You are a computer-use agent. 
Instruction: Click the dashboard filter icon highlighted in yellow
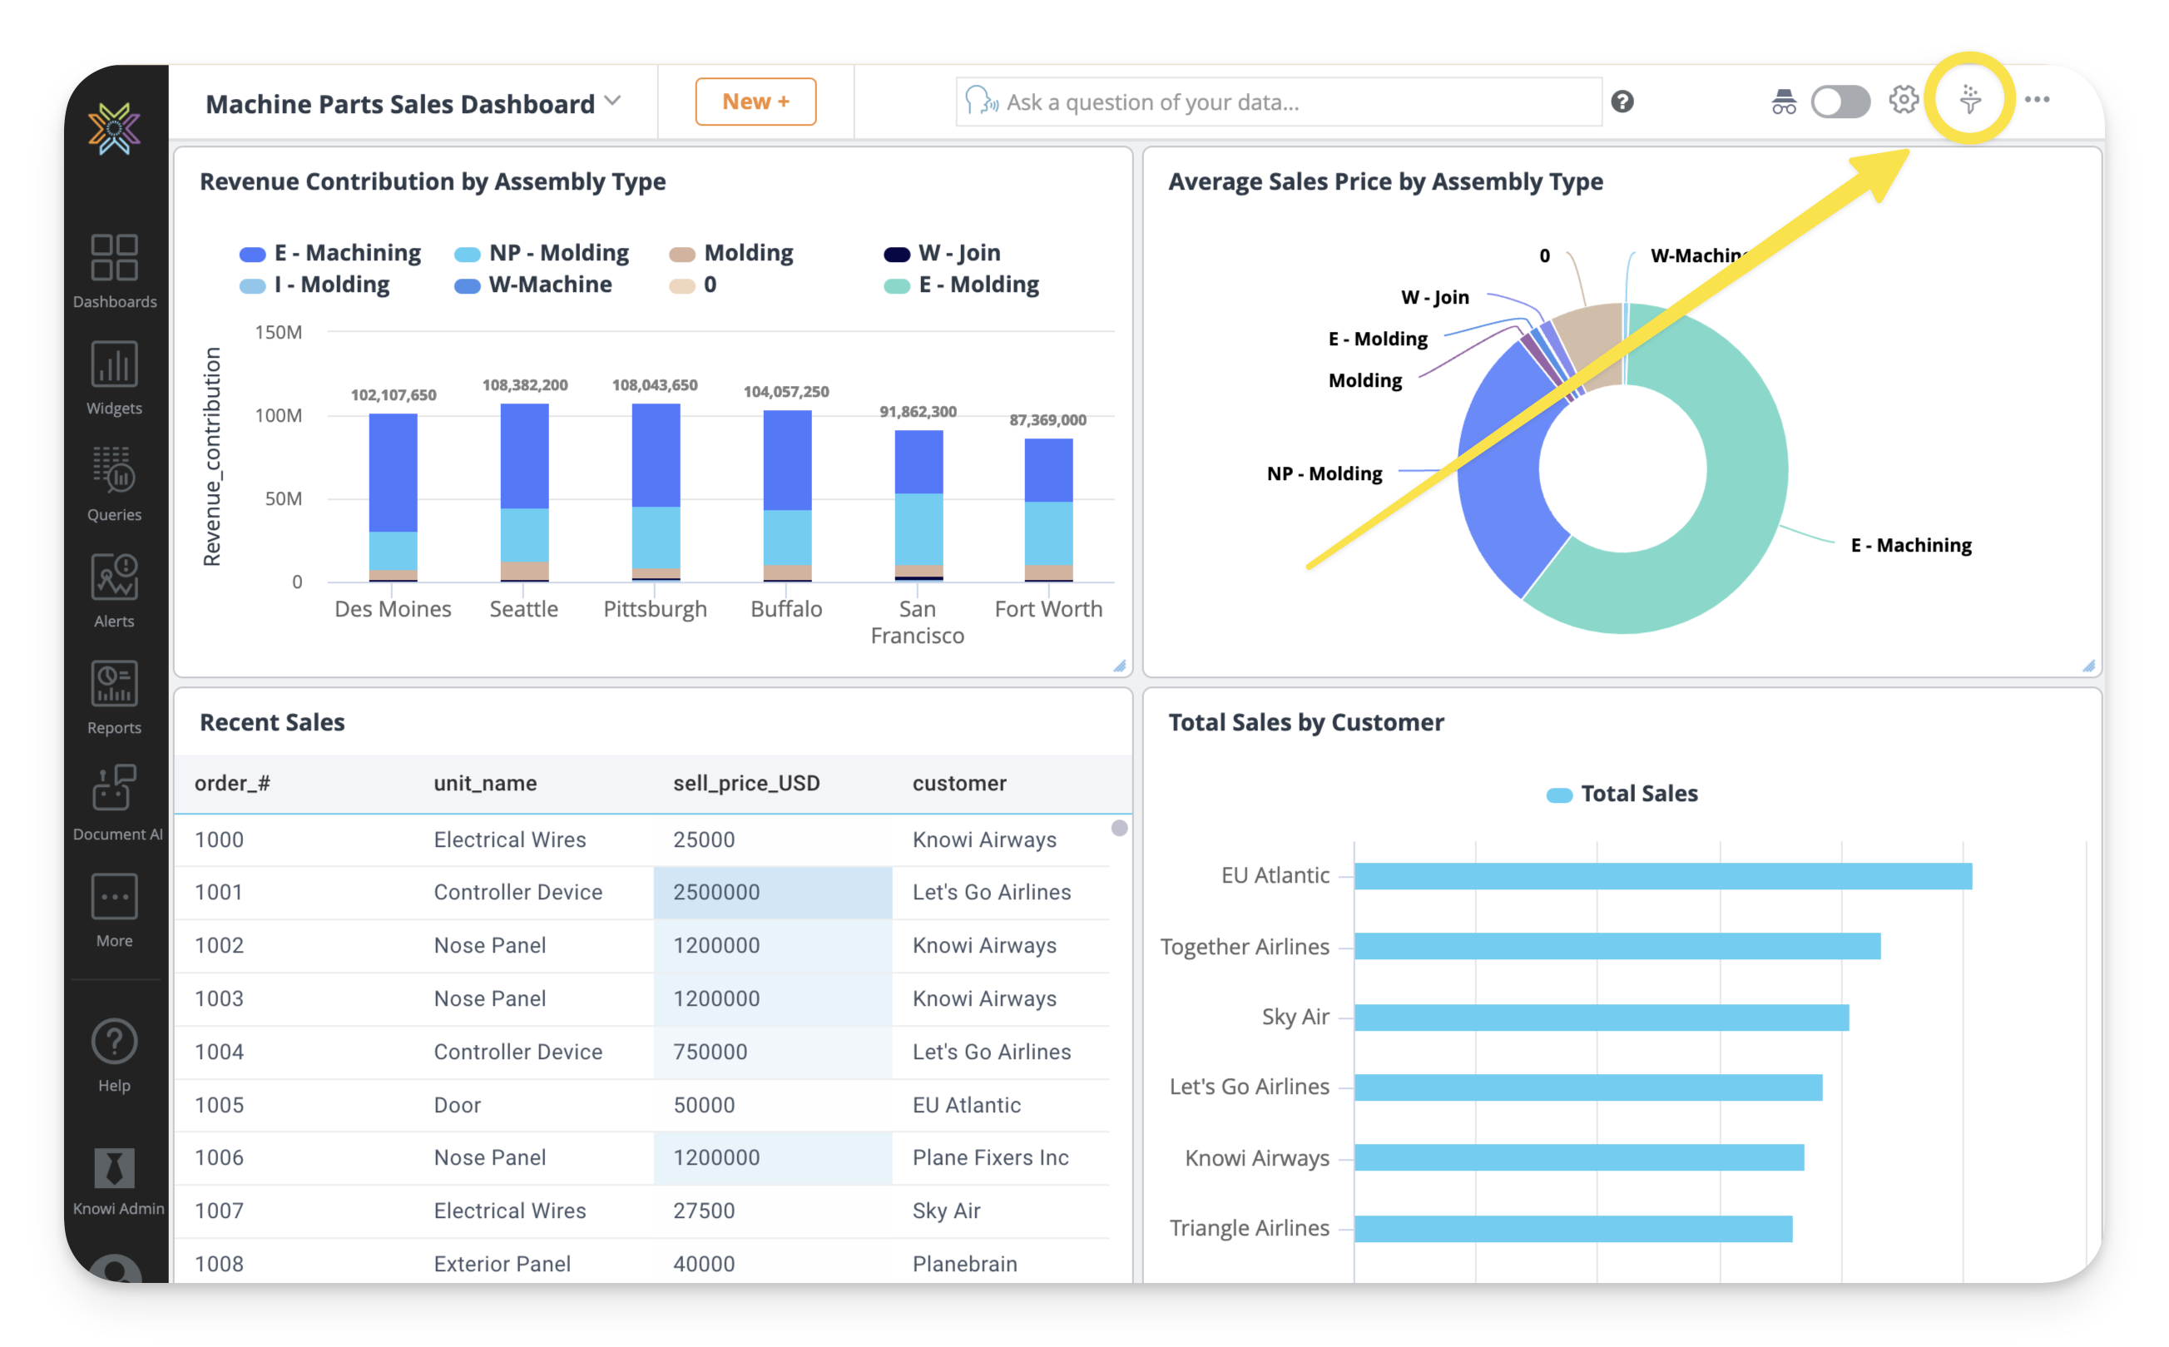coord(1969,100)
